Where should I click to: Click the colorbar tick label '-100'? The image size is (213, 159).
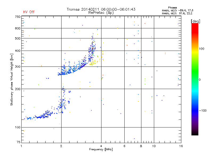point(203,111)
